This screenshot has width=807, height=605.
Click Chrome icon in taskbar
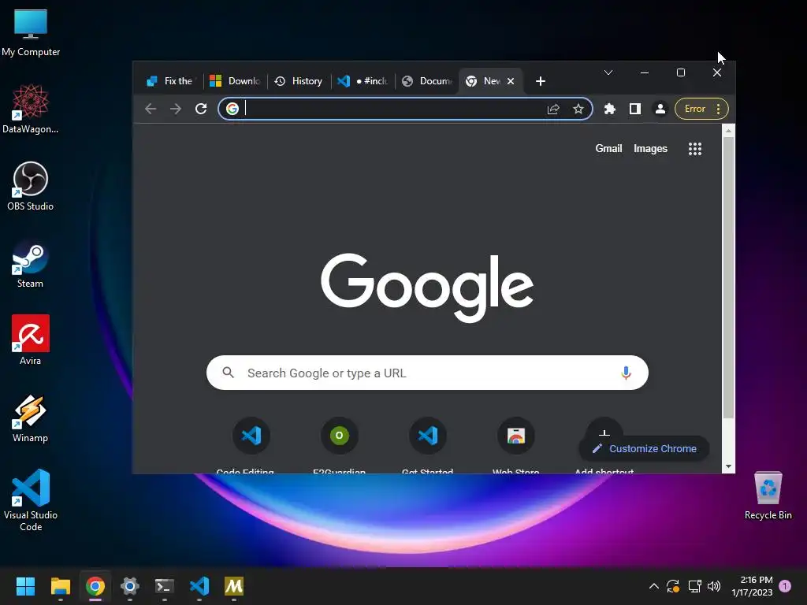[x=95, y=586]
